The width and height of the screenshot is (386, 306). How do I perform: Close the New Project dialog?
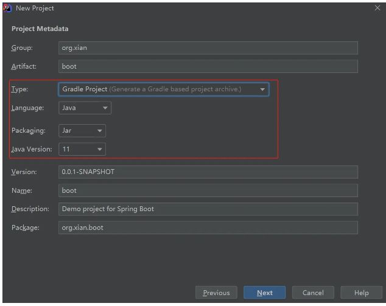[377, 8]
